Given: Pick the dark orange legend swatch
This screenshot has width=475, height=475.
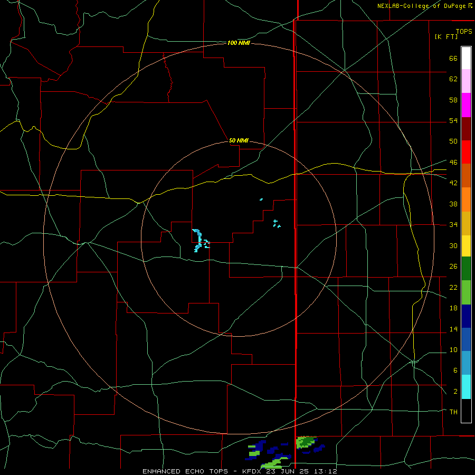Looking at the screenshot, I should coord(466,175).
